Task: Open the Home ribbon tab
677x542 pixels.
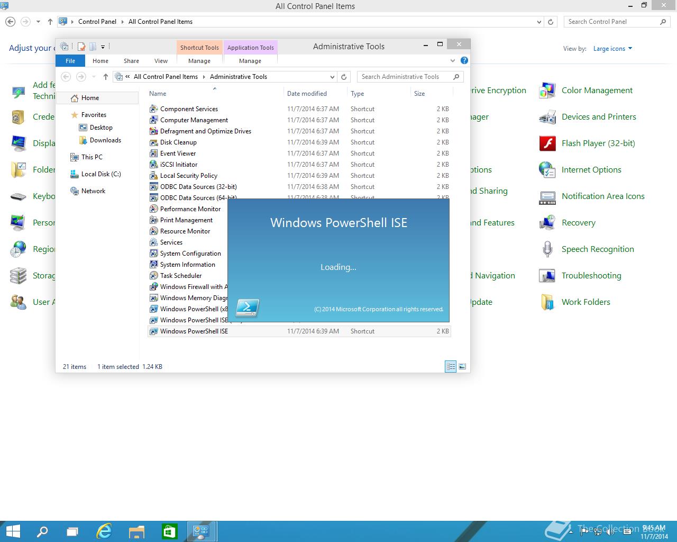Action: click(x=100, y=61)
